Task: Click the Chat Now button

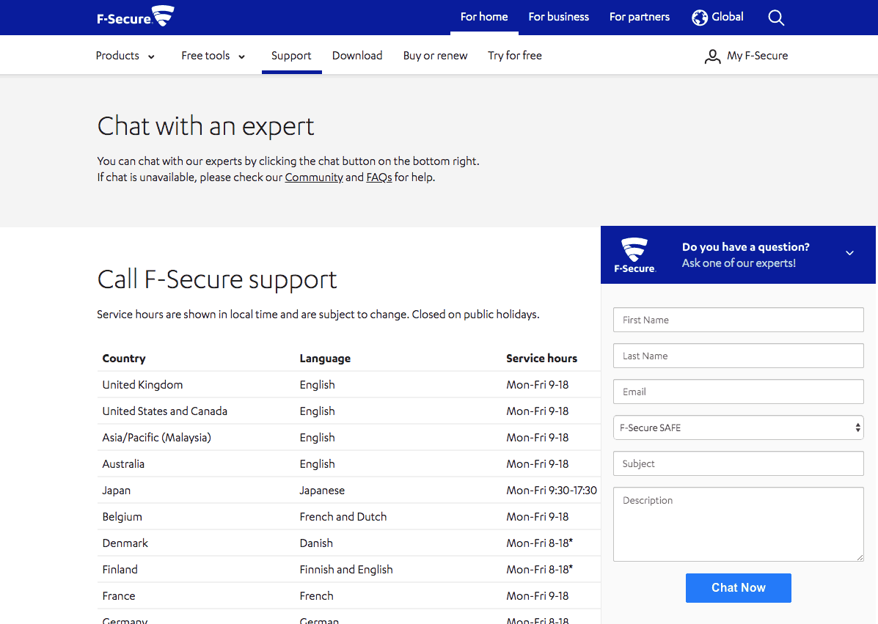Action: coord(738,587)
